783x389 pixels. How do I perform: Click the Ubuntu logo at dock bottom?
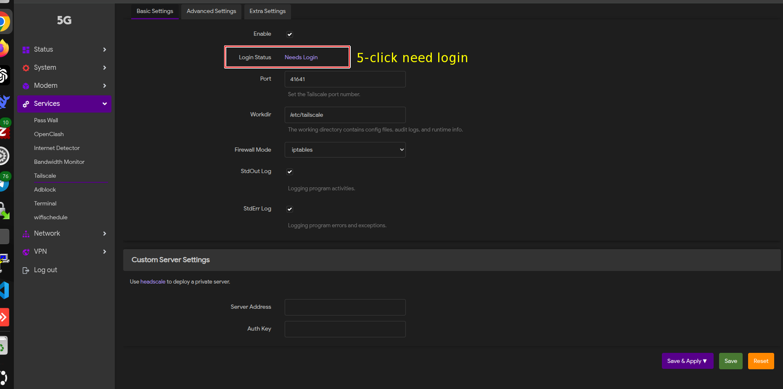point(3,378)
